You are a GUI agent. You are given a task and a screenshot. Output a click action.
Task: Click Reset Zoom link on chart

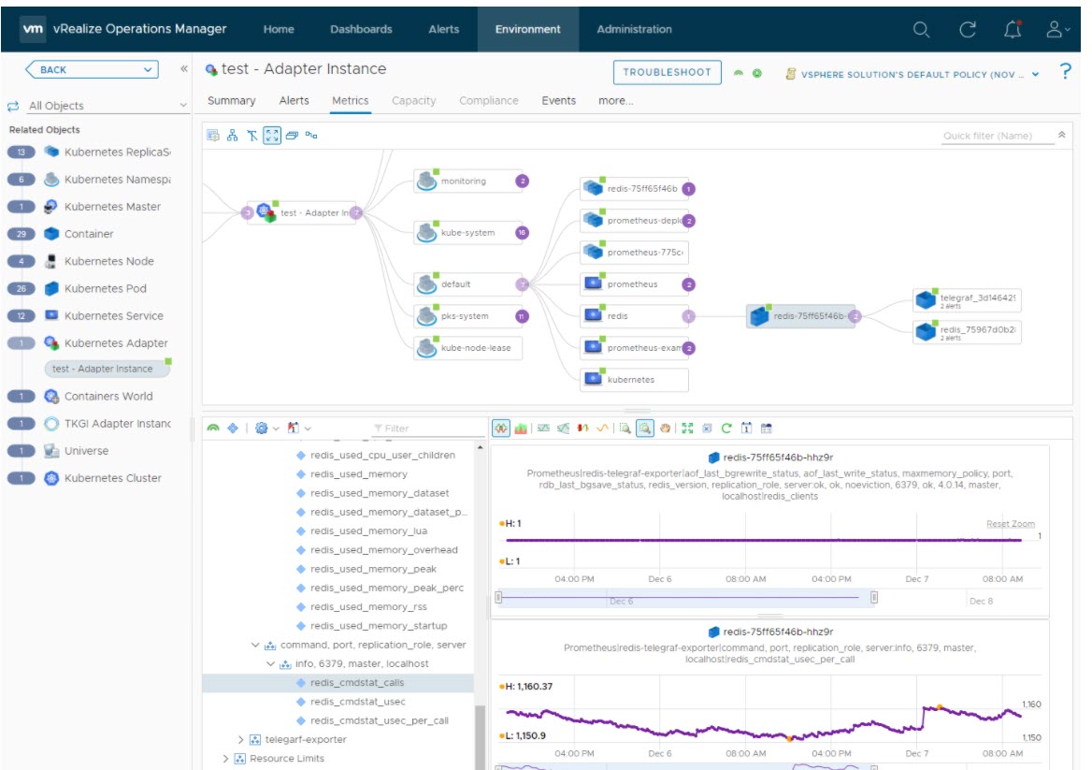point(1010,524)
